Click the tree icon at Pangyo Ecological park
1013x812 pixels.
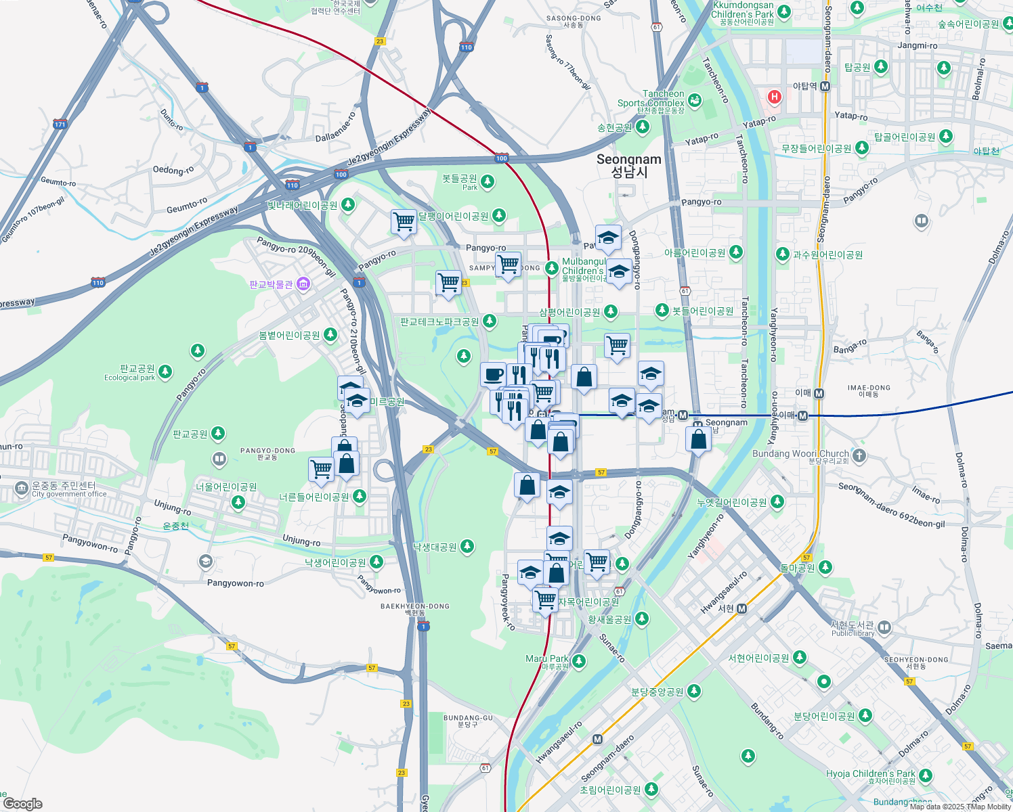[165, 371]
